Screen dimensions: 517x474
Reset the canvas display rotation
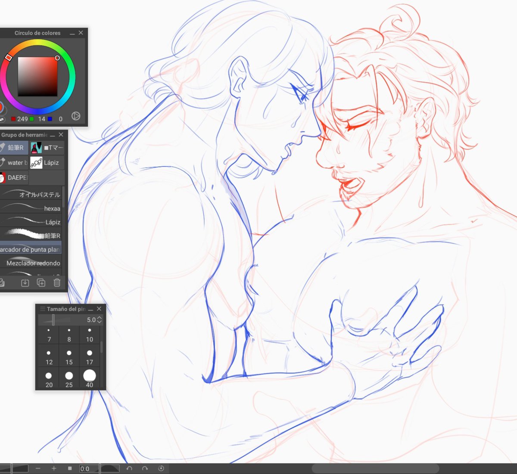pyautogui.click(x=161, y=468)
